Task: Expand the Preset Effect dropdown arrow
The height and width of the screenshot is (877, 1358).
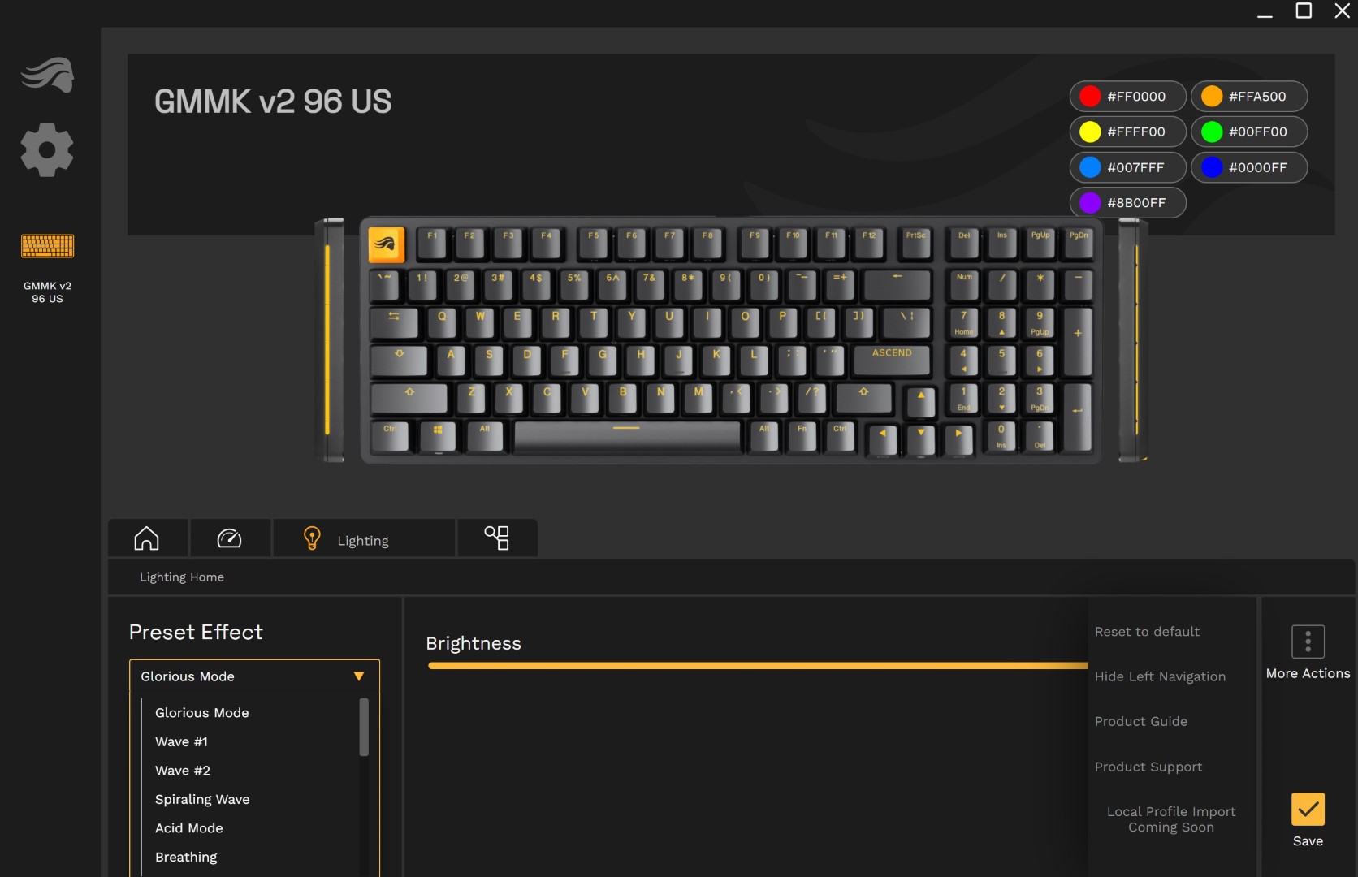Action: (359, 676)
